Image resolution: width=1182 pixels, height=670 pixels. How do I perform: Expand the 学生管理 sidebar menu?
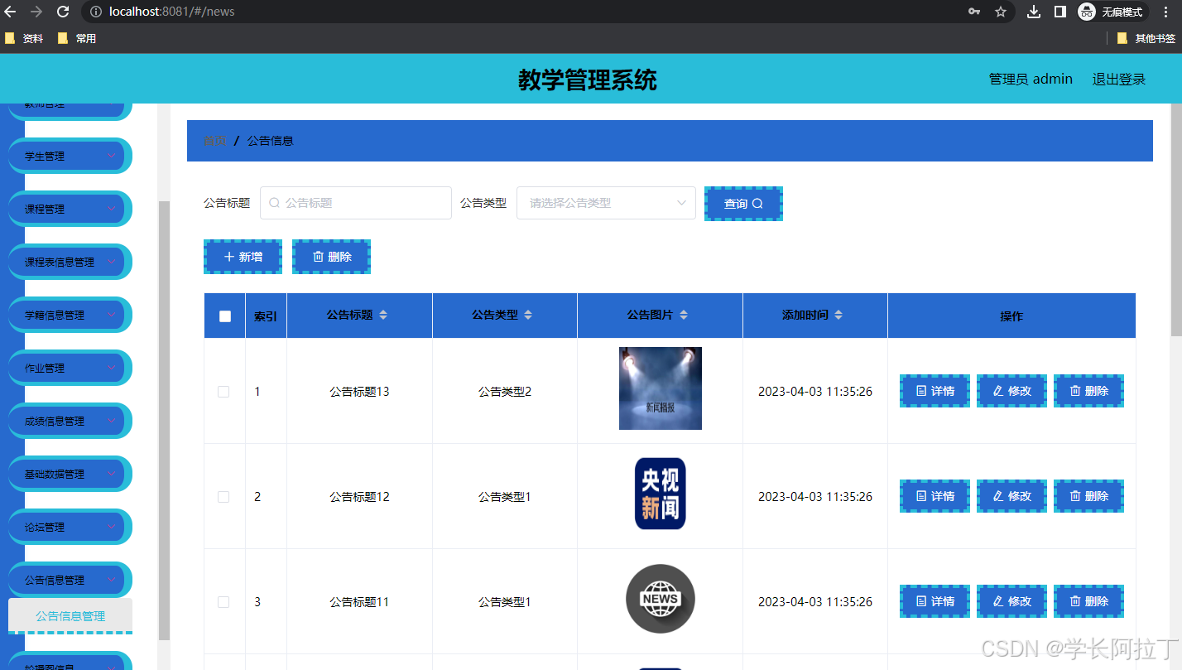click(70, 155)
